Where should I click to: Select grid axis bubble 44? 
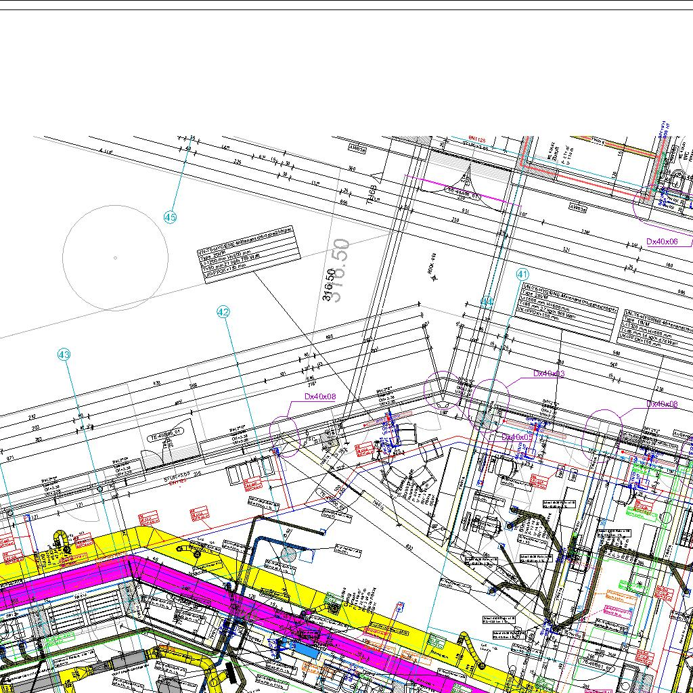click(x=487, y=302)
